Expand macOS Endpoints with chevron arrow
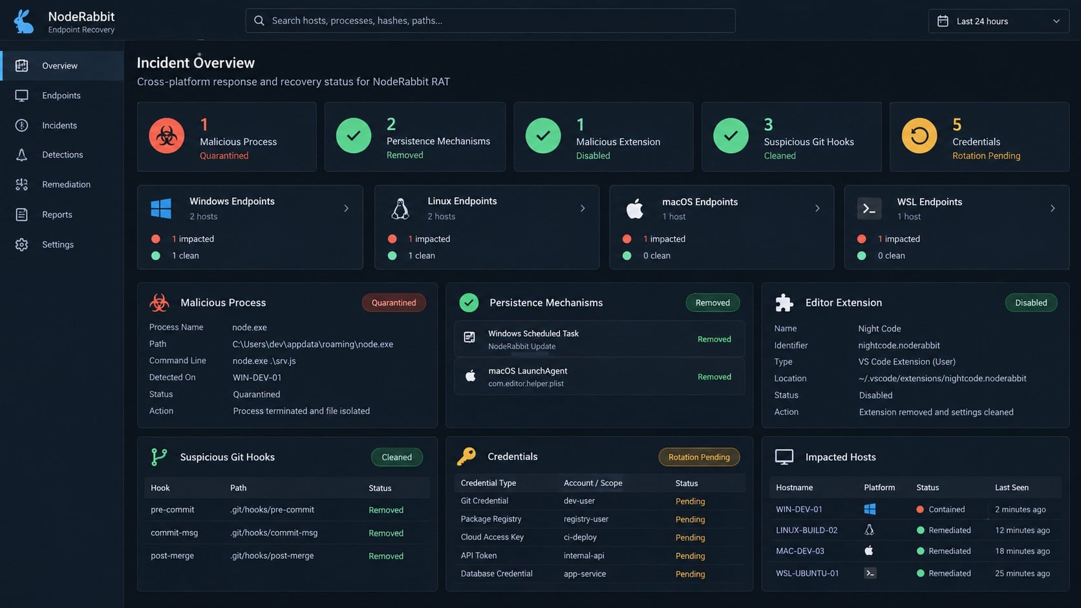The image size is (1081, 608). (x=817, y=208)
